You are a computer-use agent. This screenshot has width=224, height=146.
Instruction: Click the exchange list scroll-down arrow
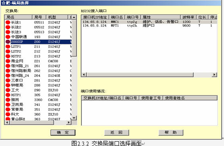pyautogui.click(x=74, y=118)
